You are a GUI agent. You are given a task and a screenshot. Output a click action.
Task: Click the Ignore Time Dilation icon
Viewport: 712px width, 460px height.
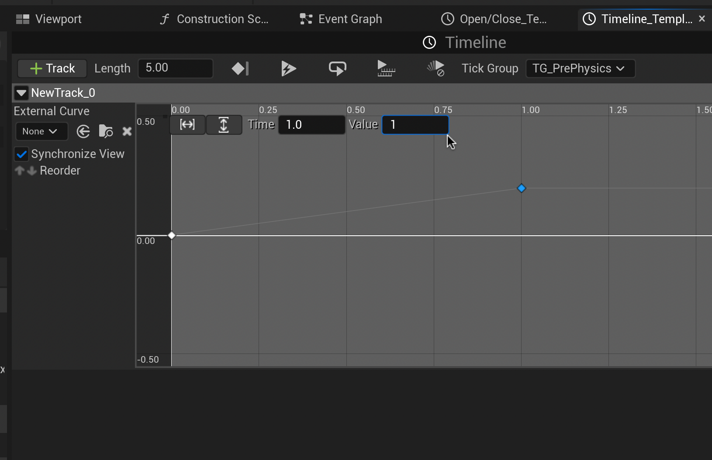[x=435, y=69]
